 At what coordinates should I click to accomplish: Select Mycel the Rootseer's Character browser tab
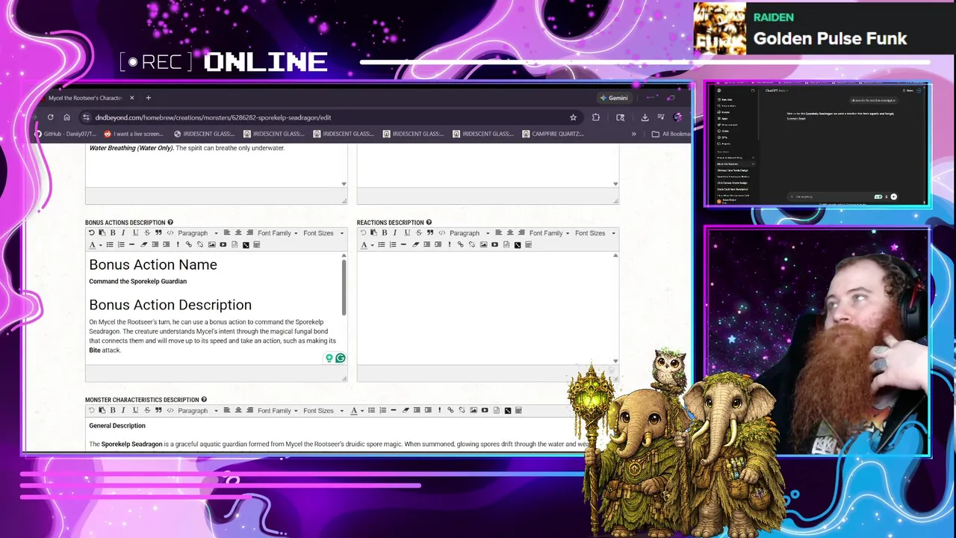[x=86, y=98]
